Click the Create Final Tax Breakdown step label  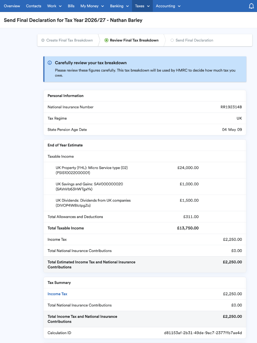pos(70,40)
